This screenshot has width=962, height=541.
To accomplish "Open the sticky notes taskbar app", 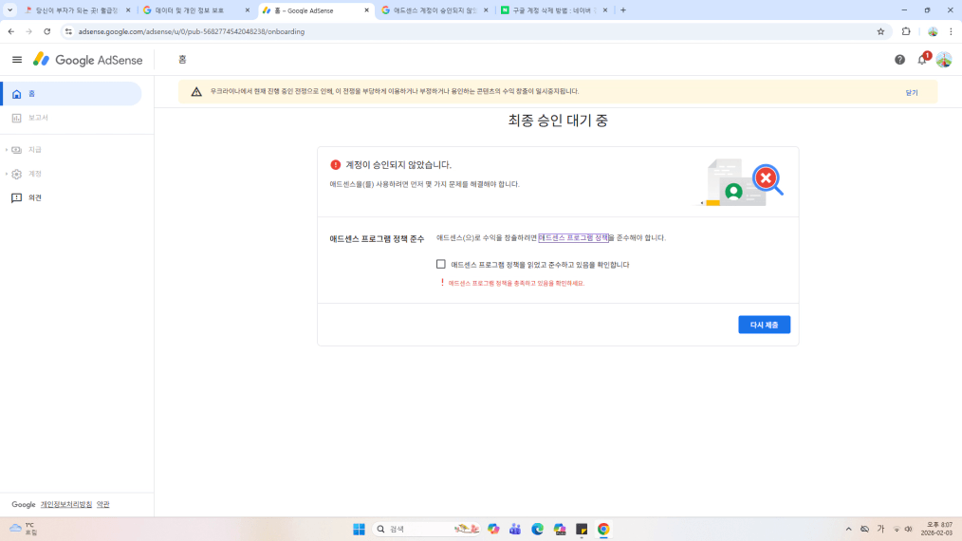I will coord(582,529).
